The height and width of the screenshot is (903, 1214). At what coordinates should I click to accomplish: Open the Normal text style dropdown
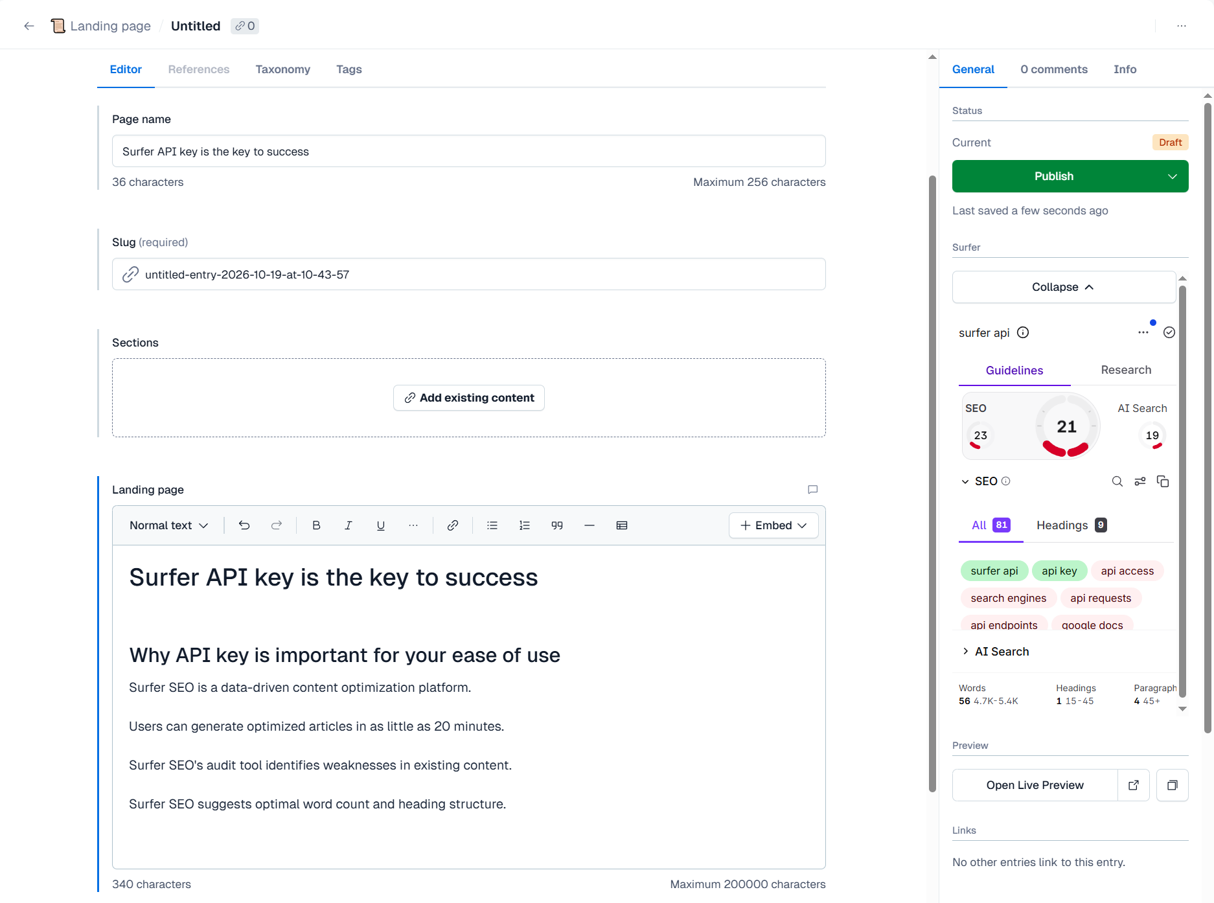(168, 525)
